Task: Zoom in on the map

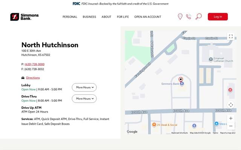Action: pos(231,118)
